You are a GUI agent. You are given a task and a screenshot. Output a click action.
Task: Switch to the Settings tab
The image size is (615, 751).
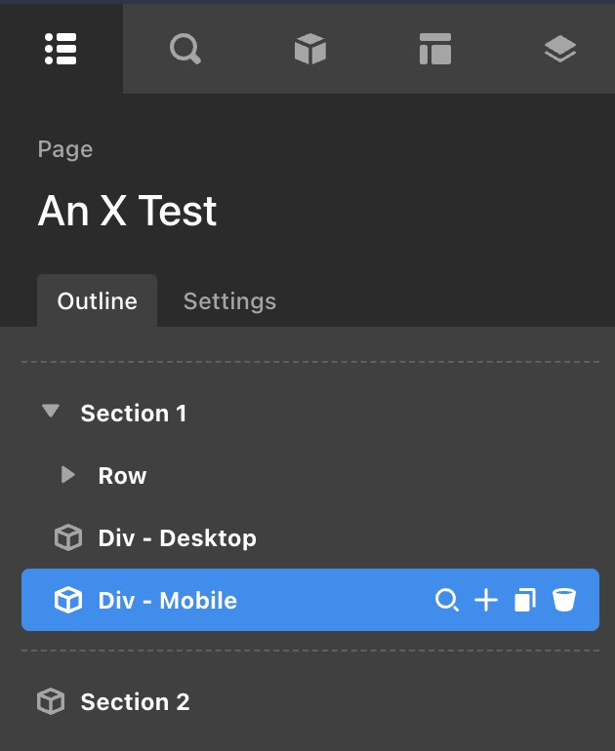tap(229, 301)
